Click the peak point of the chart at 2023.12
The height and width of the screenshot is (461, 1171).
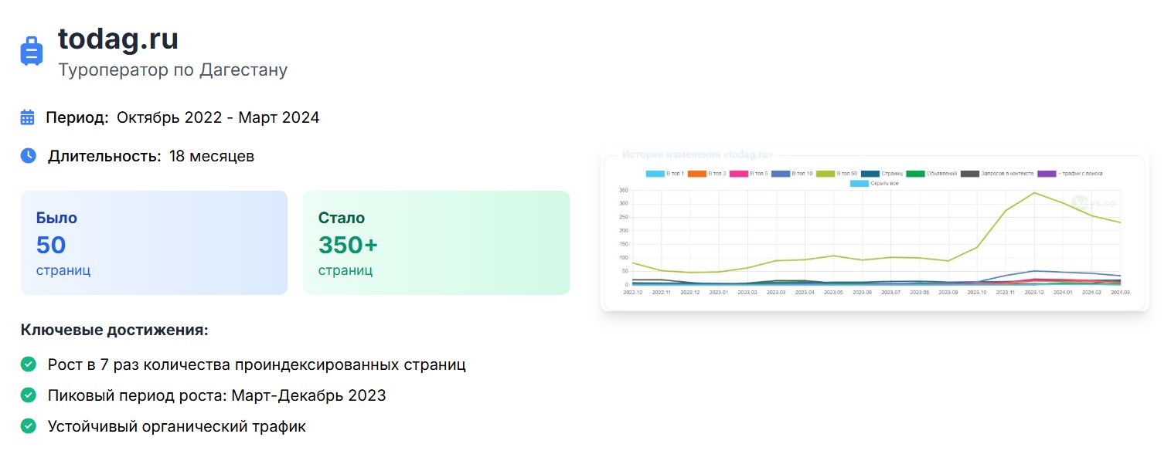click(1034, 193)
